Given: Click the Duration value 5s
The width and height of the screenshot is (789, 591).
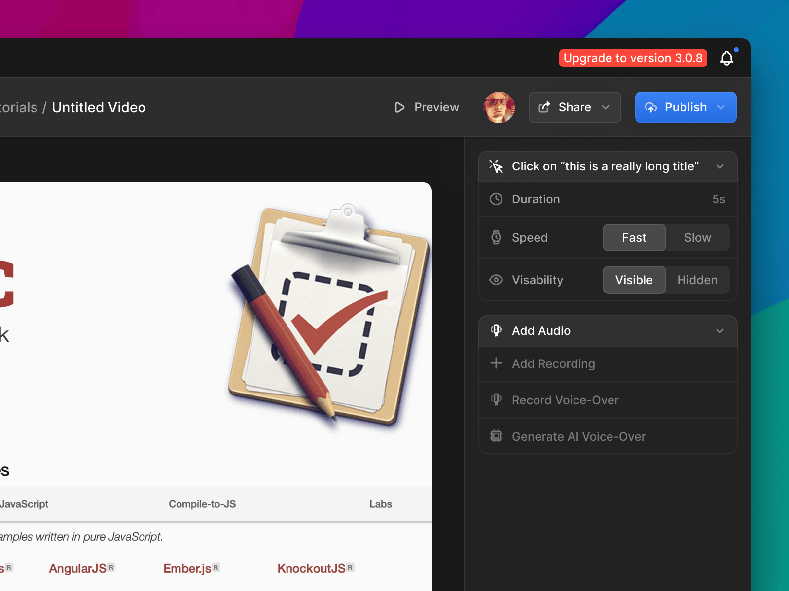Looking at the screenshot, I should click(x=719, y=199).
